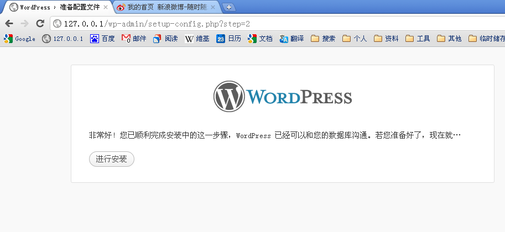This screenshot has height=232, width=505.
Task: Expand the 临时储存 bookmark folder
Action: 486,39
